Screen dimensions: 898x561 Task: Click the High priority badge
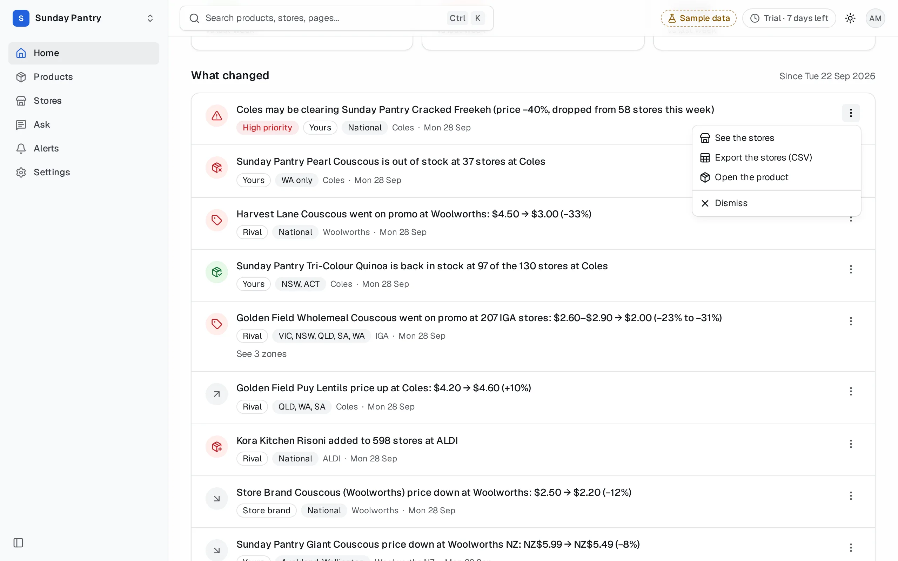coord(267,128)
